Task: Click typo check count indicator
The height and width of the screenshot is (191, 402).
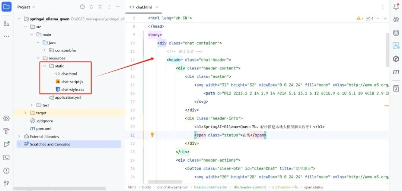Action: [370, 19]
